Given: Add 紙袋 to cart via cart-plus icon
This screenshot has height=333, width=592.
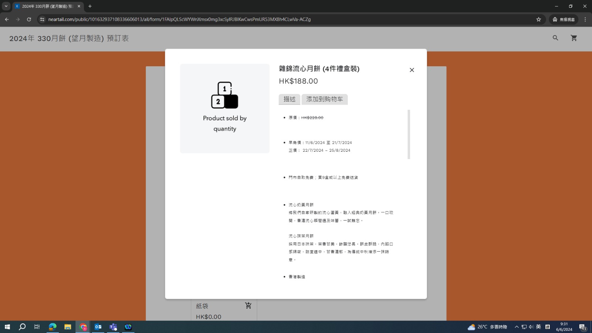Looking at the screenshot, I should coord(248,306).
